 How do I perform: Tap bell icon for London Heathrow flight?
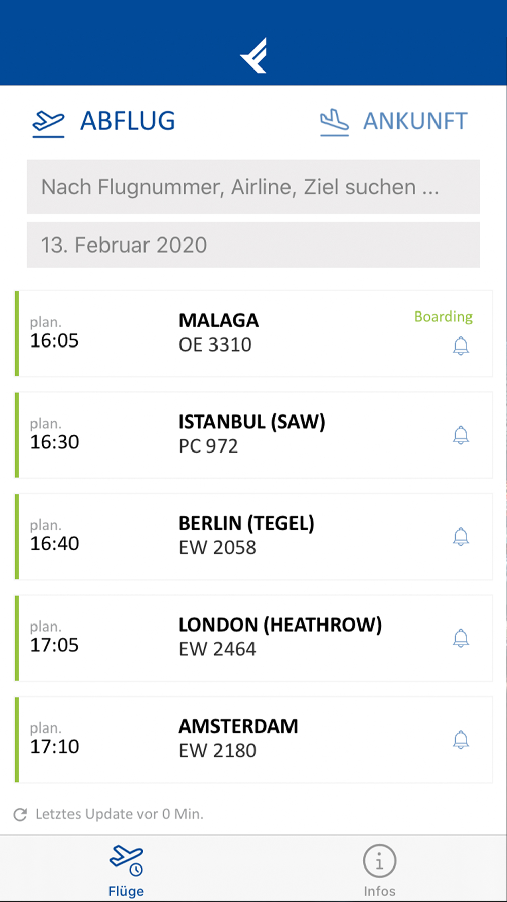(x=460, y=638)
